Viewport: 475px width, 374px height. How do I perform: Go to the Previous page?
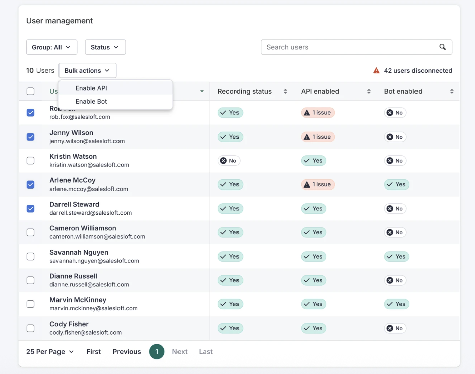pyautogui.click(x=127, y=352)
